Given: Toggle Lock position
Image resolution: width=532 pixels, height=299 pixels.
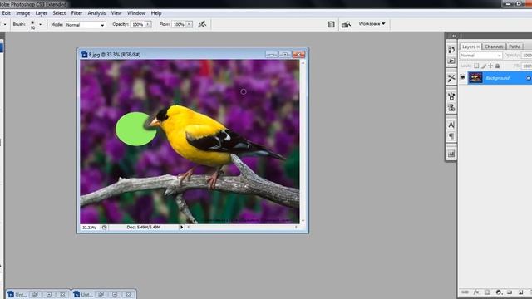Looking at the screenshot, I should [490, 66].
